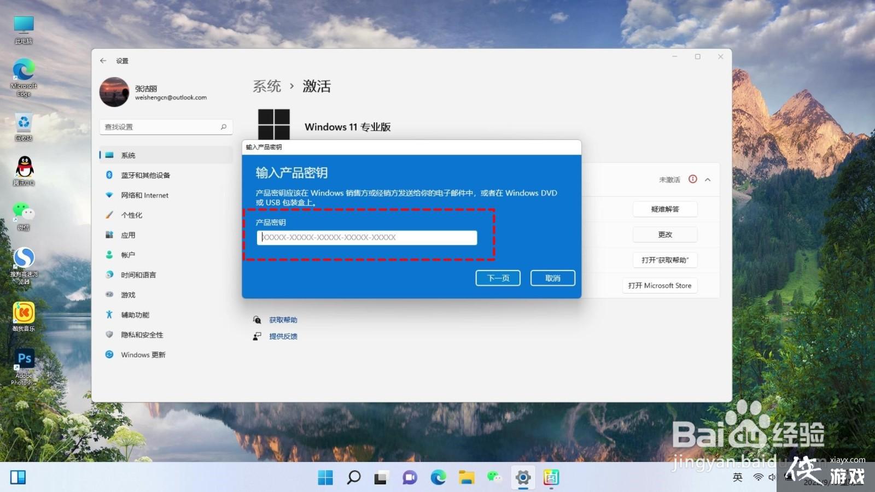The width and height of the screenshot is (875, 492).
Task: Click the 此电脑 desktop icon
Action: tap(24, 30)
